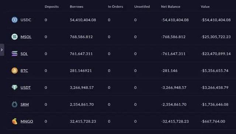Open the BTC market link
Image resolution: width=236 pixels, height=134 pixels.
[24, 70]
